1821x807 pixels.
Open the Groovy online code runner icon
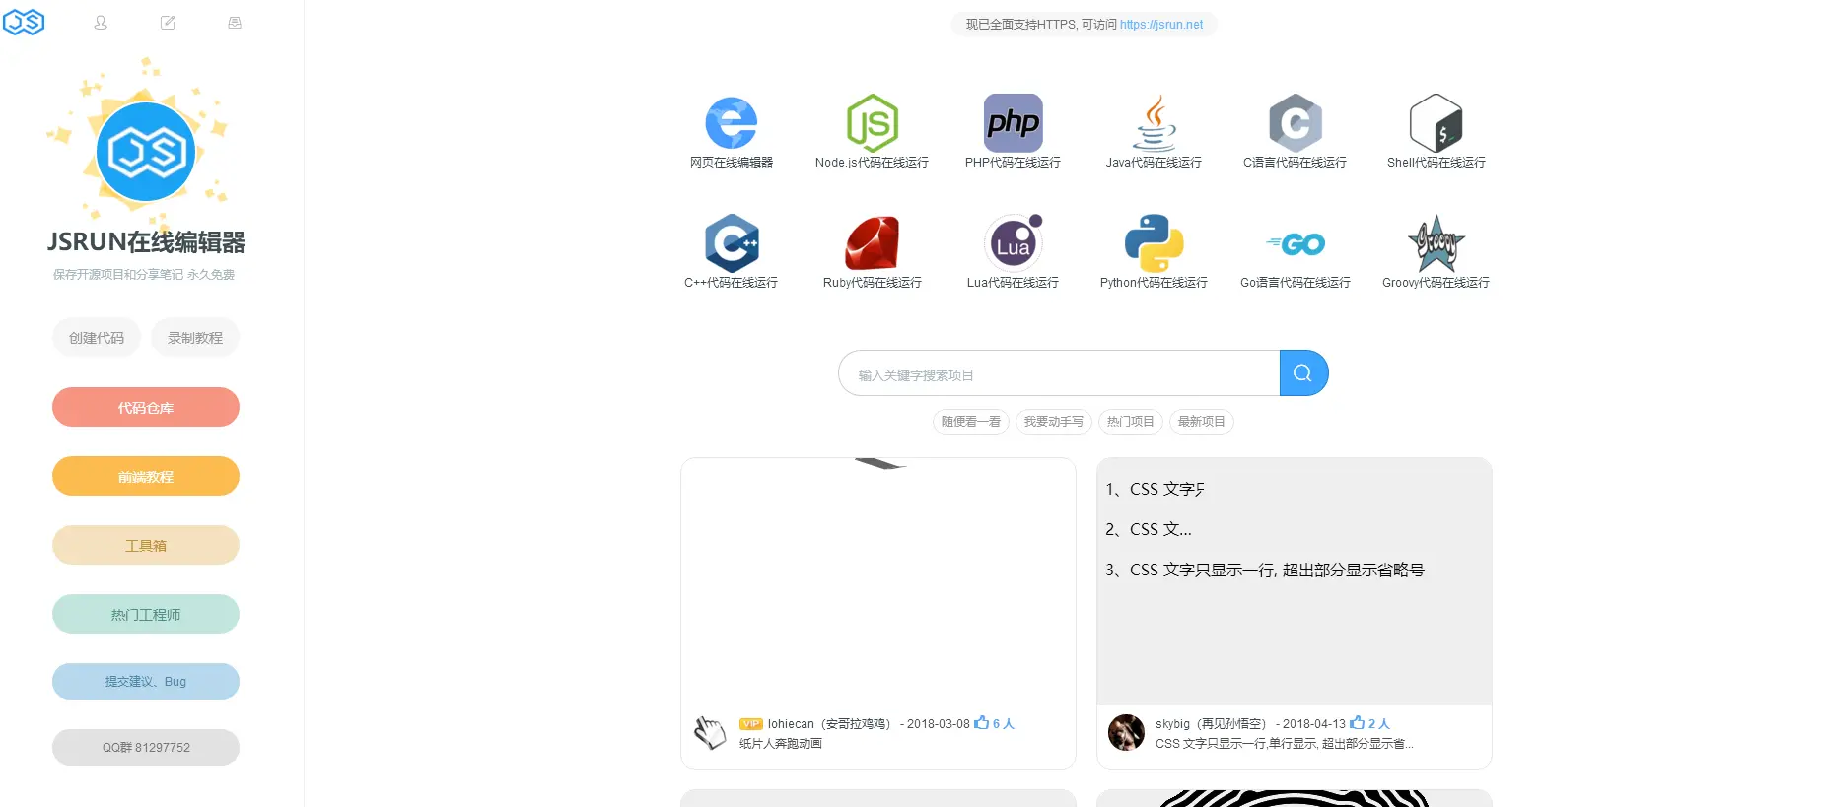[1436, 243]
